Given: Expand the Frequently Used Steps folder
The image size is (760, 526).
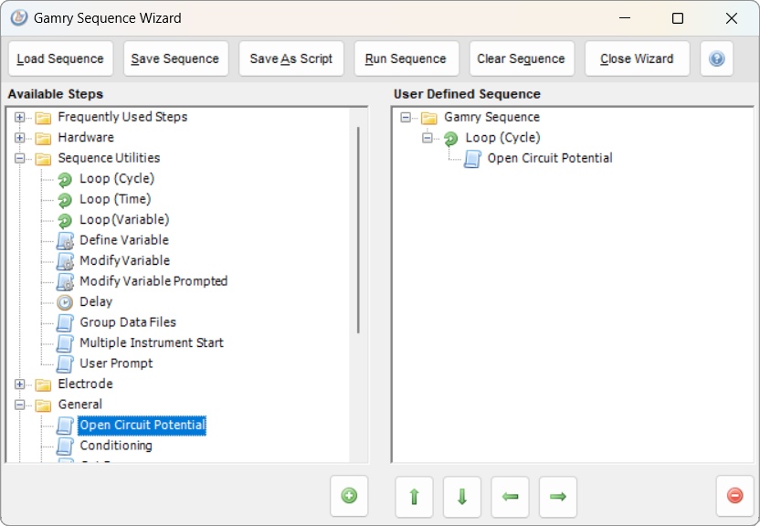Looking at the screenshot, I should click(x=19, y=117).
